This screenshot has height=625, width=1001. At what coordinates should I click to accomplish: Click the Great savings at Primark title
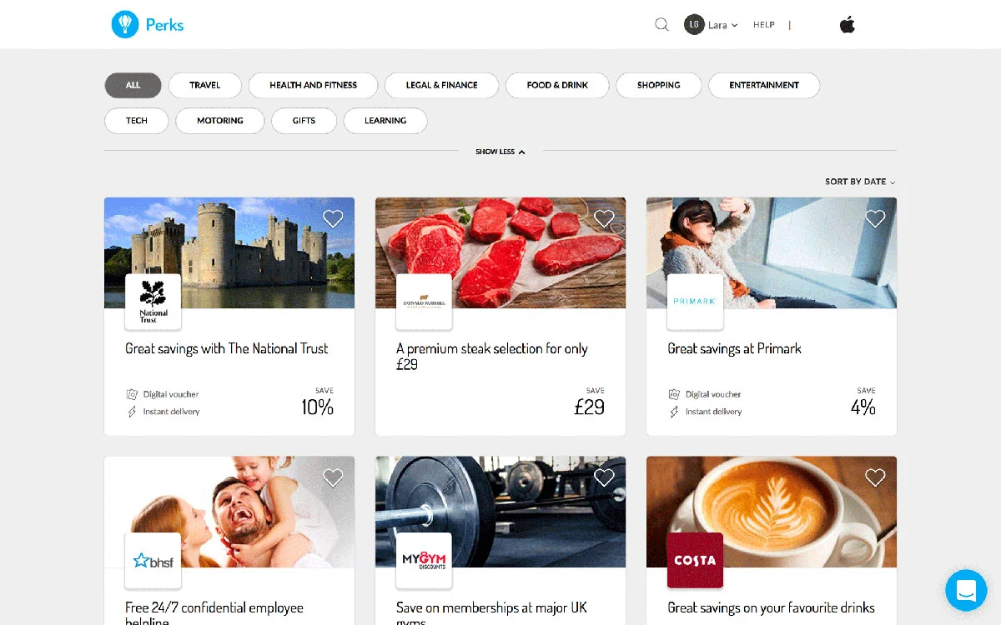pos(734,348)
